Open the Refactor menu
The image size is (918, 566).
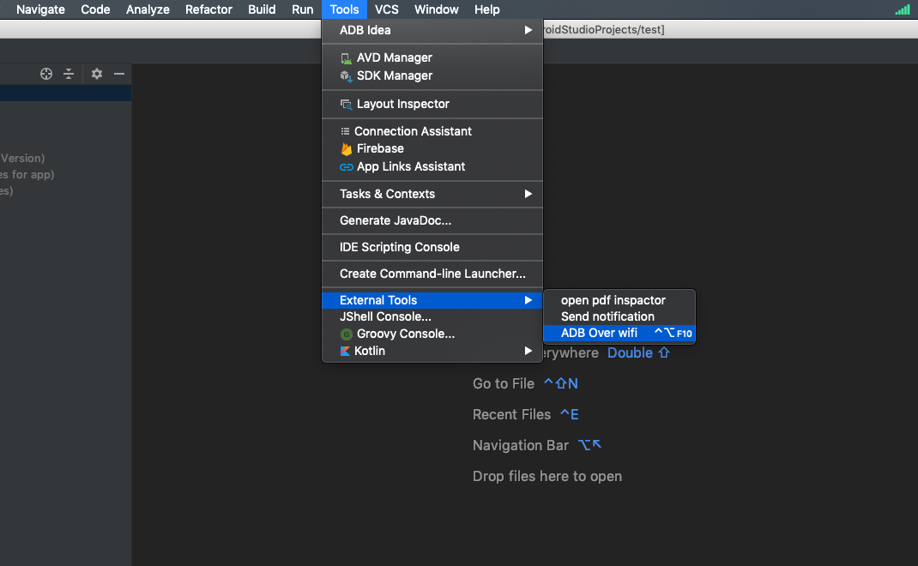coord(208,9)
